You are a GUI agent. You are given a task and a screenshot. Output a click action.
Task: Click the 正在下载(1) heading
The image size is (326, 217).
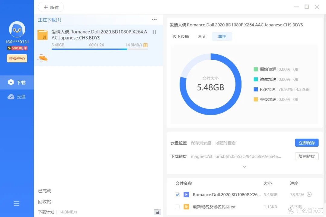(x=50, y=20)
